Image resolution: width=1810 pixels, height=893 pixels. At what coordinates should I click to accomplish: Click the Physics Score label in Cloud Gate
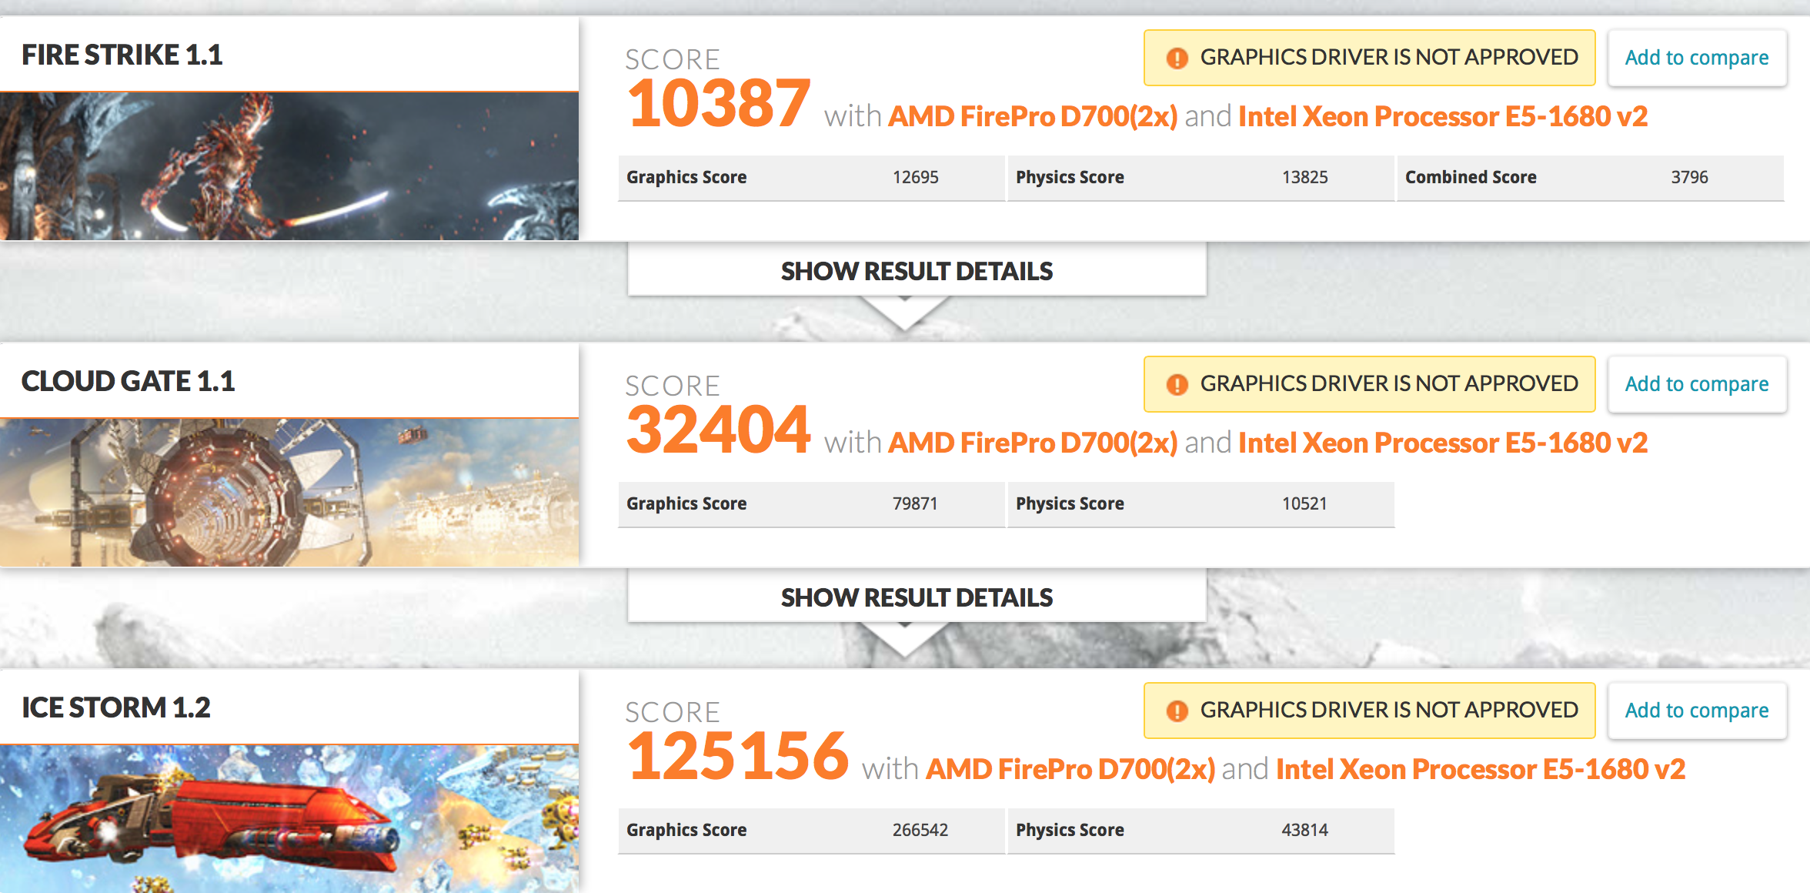pyautogui.click(x=1070, y=503)
